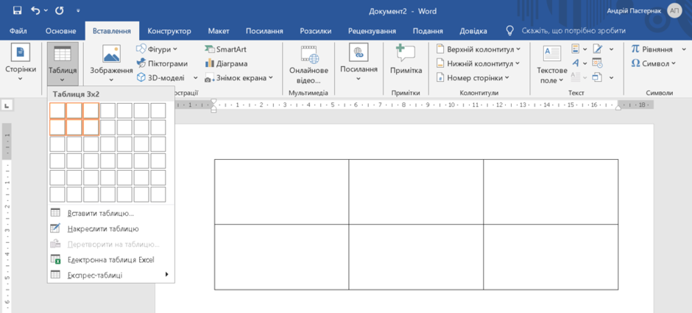Click the first top-left cell of table grid
Screen dimensions: 692x313
[57, 110]
